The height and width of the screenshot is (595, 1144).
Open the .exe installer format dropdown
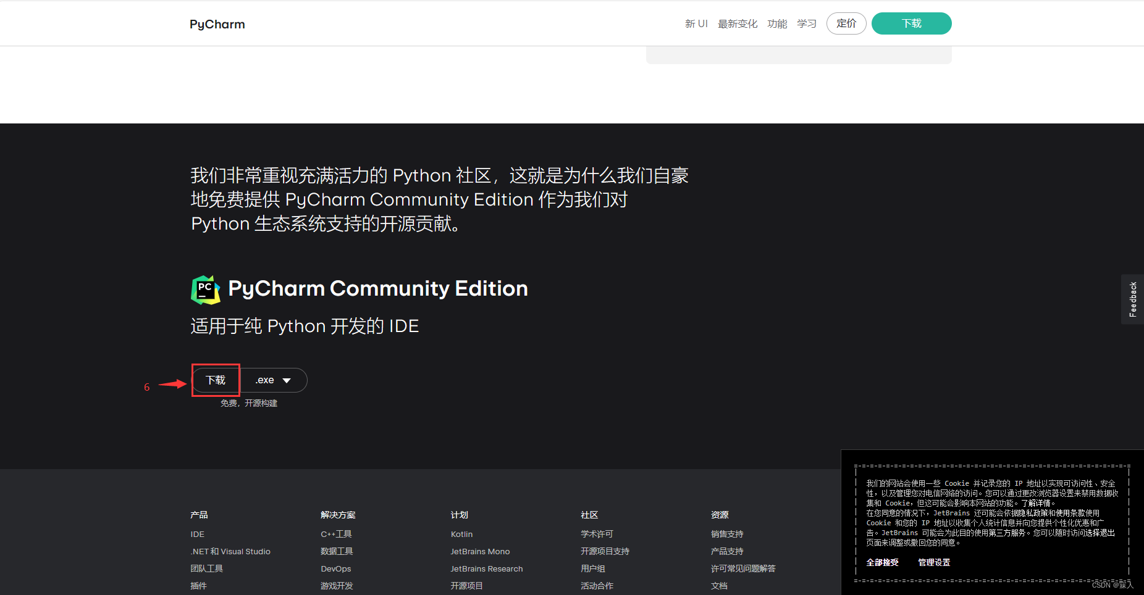click(274, 380)
